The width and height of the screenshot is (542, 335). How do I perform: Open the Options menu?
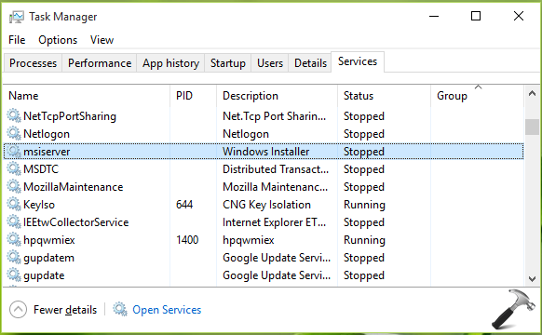pos(58,40)
